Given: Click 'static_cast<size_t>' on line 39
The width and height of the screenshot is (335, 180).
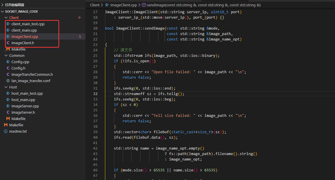Looking at the screenshot, I should pyautogui.click(x=192, y=132).
